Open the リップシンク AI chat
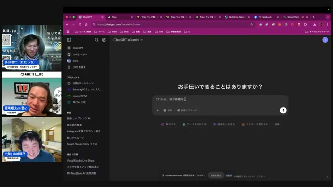 click(79, 119)
